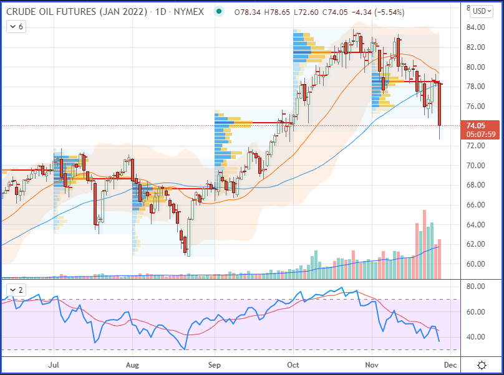Click the Dec label on time axis
The width and height of the screenshot is (504, 375).
[x=450, y=365]
